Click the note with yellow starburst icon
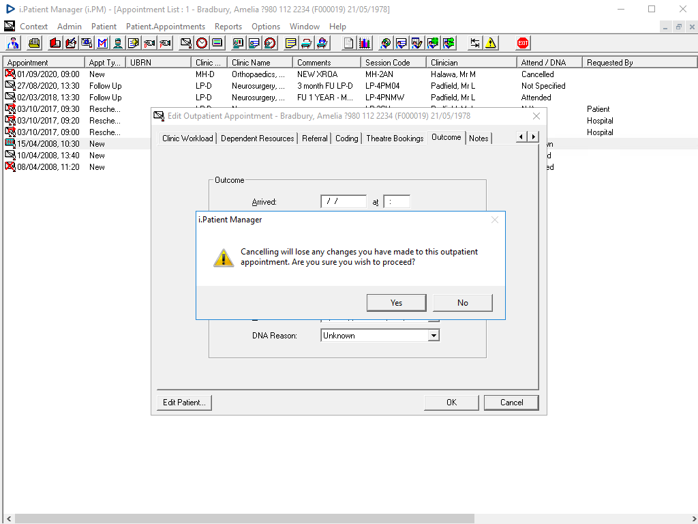Screen dimensions: 698x524 click(134, 43)
